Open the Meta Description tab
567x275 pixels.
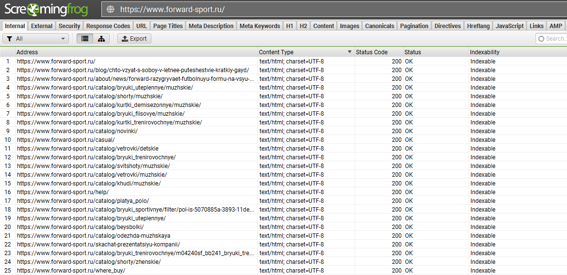(211, 26)
